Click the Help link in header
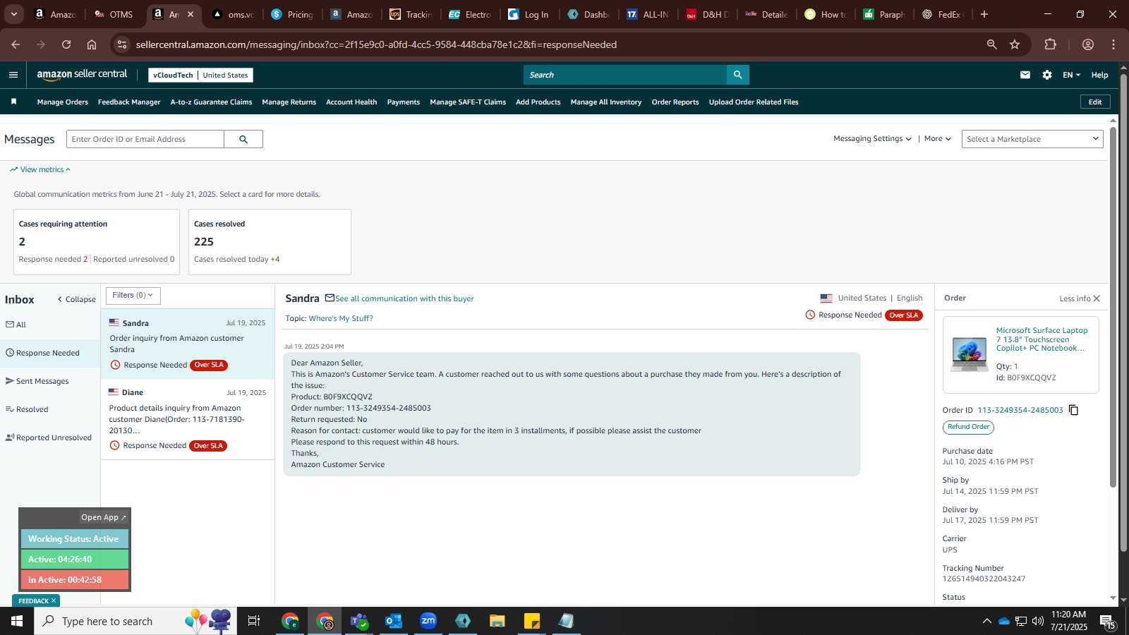 pyautogui.click(x=1099, y=75)
